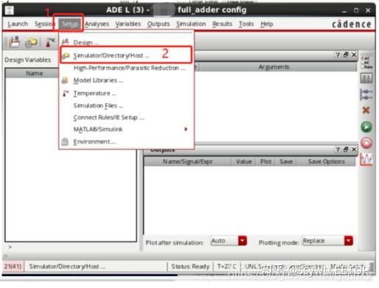Click the Analyses panel help question icon
Screen dimensions: 379x288
point(338,55)
